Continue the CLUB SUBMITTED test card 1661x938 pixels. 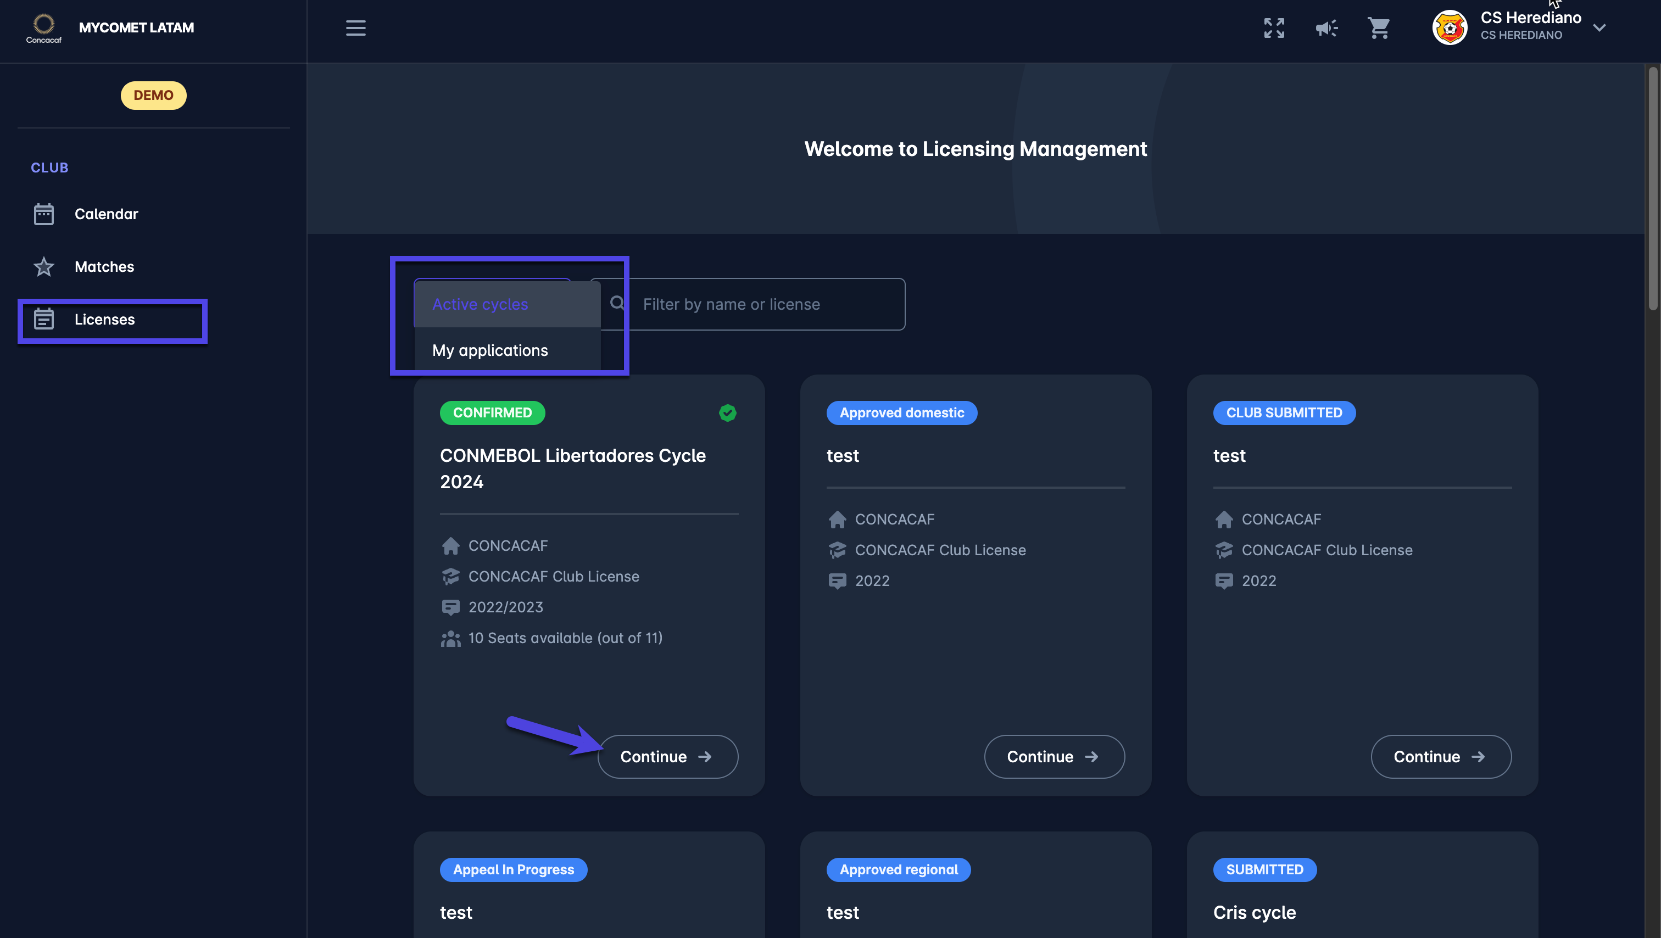pyautogui.click(x=1441, y=756)
